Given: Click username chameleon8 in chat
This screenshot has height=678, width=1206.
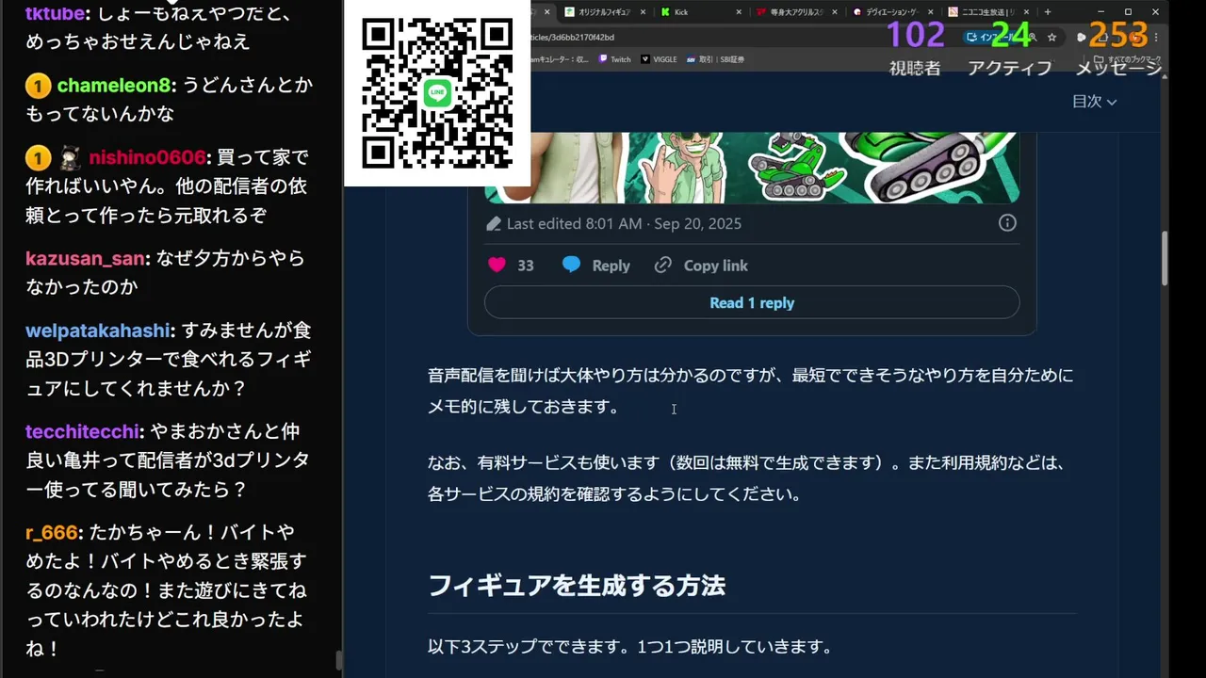Looking at the screenshot, I should [x=114, y=86].
